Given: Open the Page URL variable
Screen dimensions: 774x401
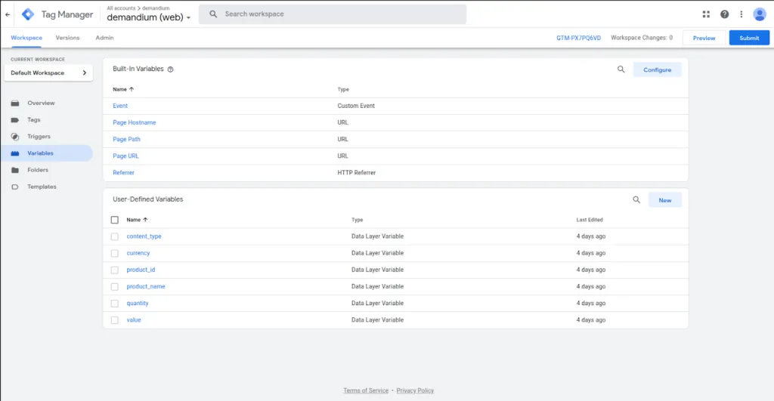Looking at the screenshot, I should [x=126, y=156].
